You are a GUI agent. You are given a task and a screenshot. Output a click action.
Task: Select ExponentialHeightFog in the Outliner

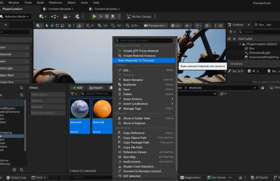click(264, 57)
